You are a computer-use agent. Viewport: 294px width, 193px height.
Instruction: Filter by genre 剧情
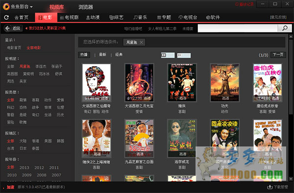[x=23, y=100]
